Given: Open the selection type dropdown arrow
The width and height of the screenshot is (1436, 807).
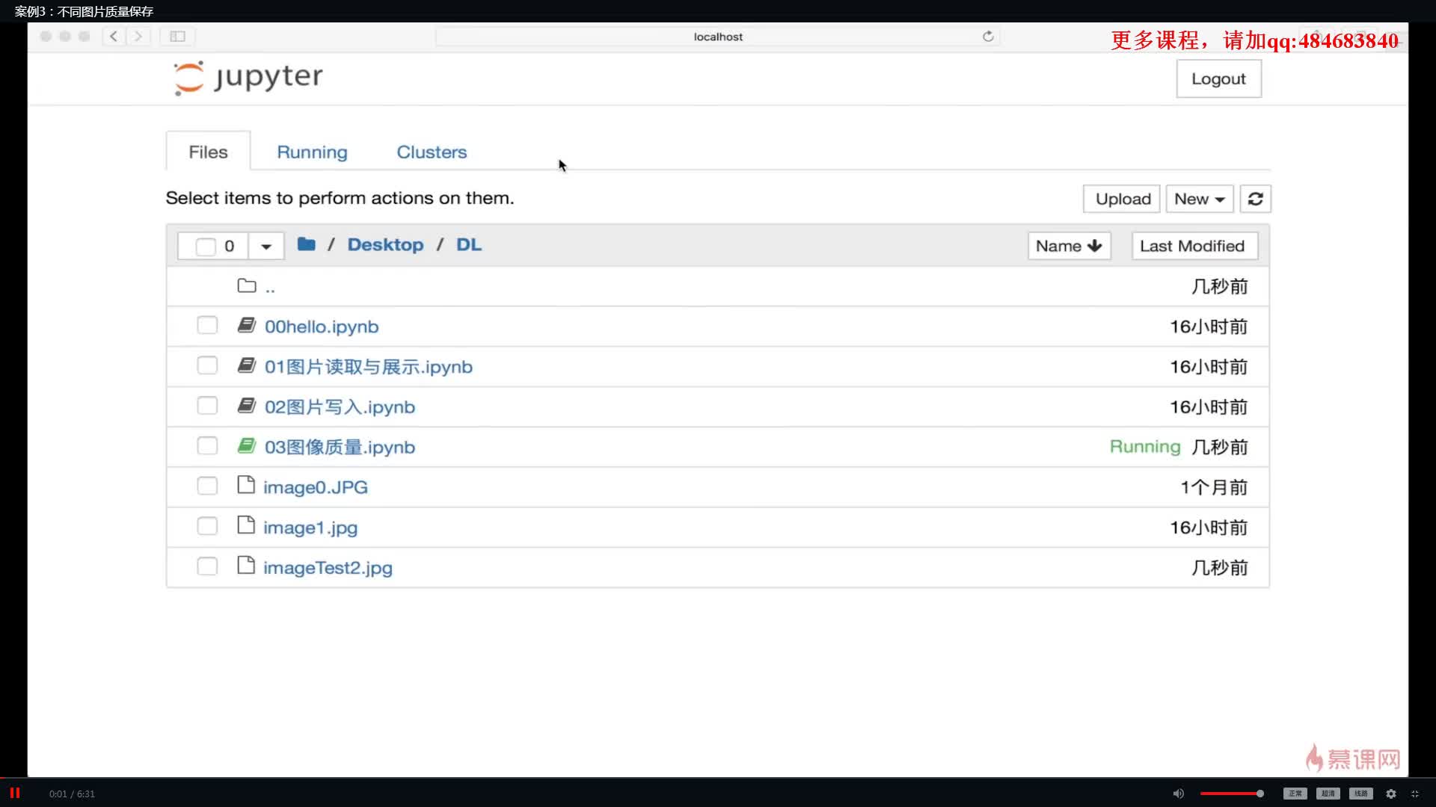Looking at the screenshot, I should tap(266, 246).
